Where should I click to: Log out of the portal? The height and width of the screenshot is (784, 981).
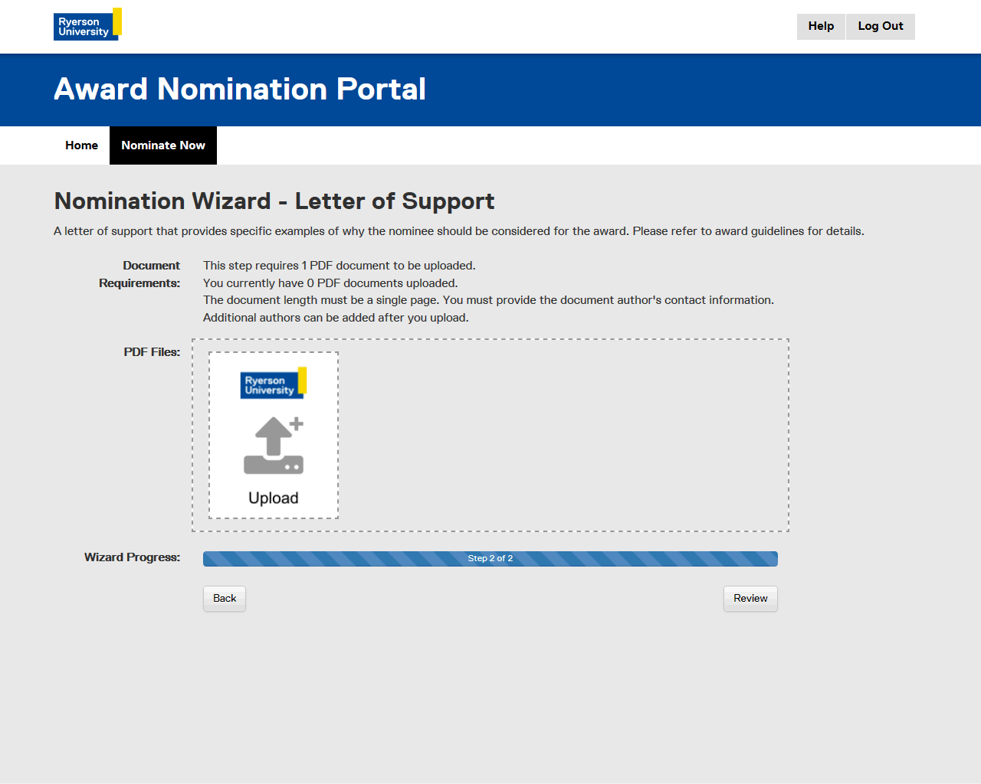coord(880,26)
